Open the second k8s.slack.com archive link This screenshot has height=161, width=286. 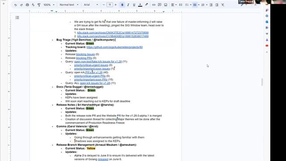(x=113, y=36)
